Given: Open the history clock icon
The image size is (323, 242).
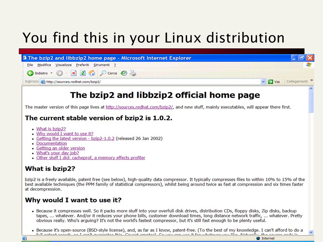Looking at the screenshot, I should [124, 73].
